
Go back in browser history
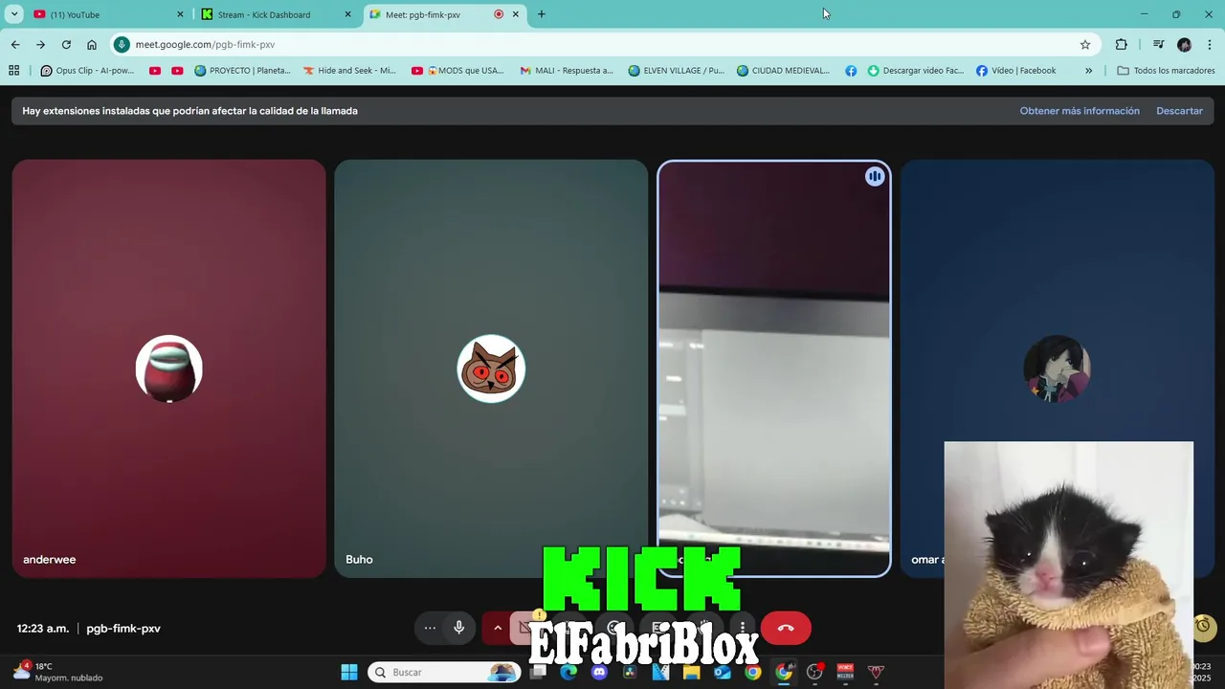tap(15, 44)
